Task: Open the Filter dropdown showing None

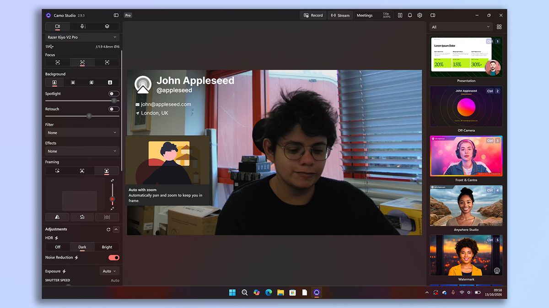Action: click(x=82, y=133)
